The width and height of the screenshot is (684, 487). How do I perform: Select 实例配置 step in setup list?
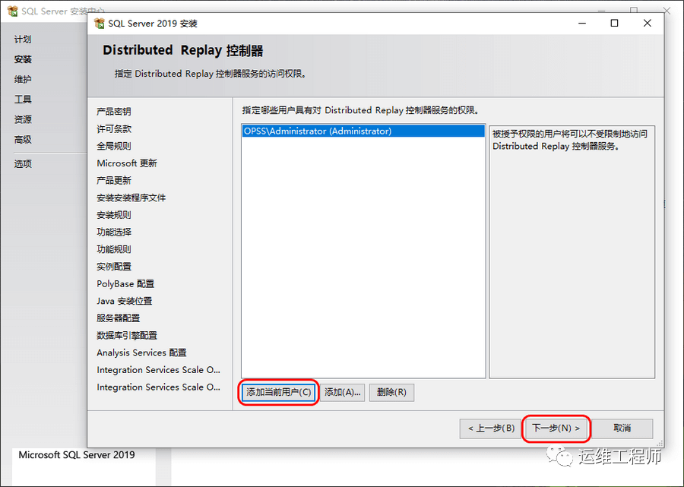coord(114,267)
